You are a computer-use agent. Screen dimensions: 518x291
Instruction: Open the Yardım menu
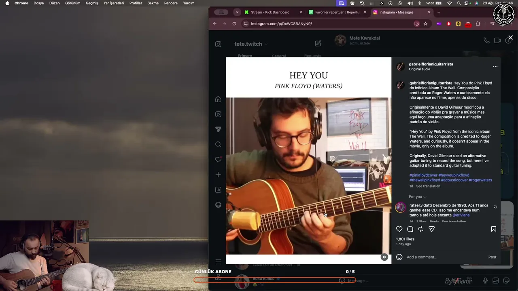pyautogui.click(x=189, y=3)
